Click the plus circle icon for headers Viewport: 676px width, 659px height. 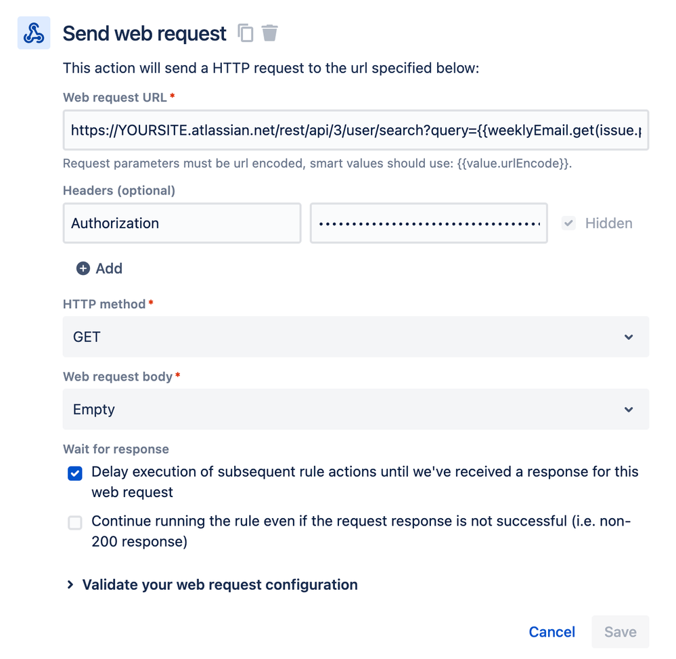(83, 268)
